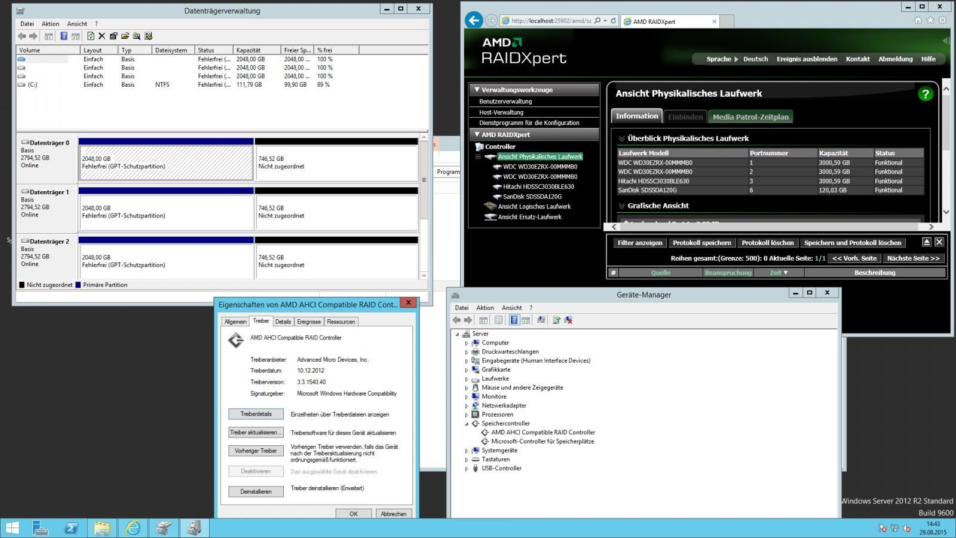Click the Internet Explorer taskbar icon
The height and width of the screenshot is (538, 956).
click(x=133, y=528)
